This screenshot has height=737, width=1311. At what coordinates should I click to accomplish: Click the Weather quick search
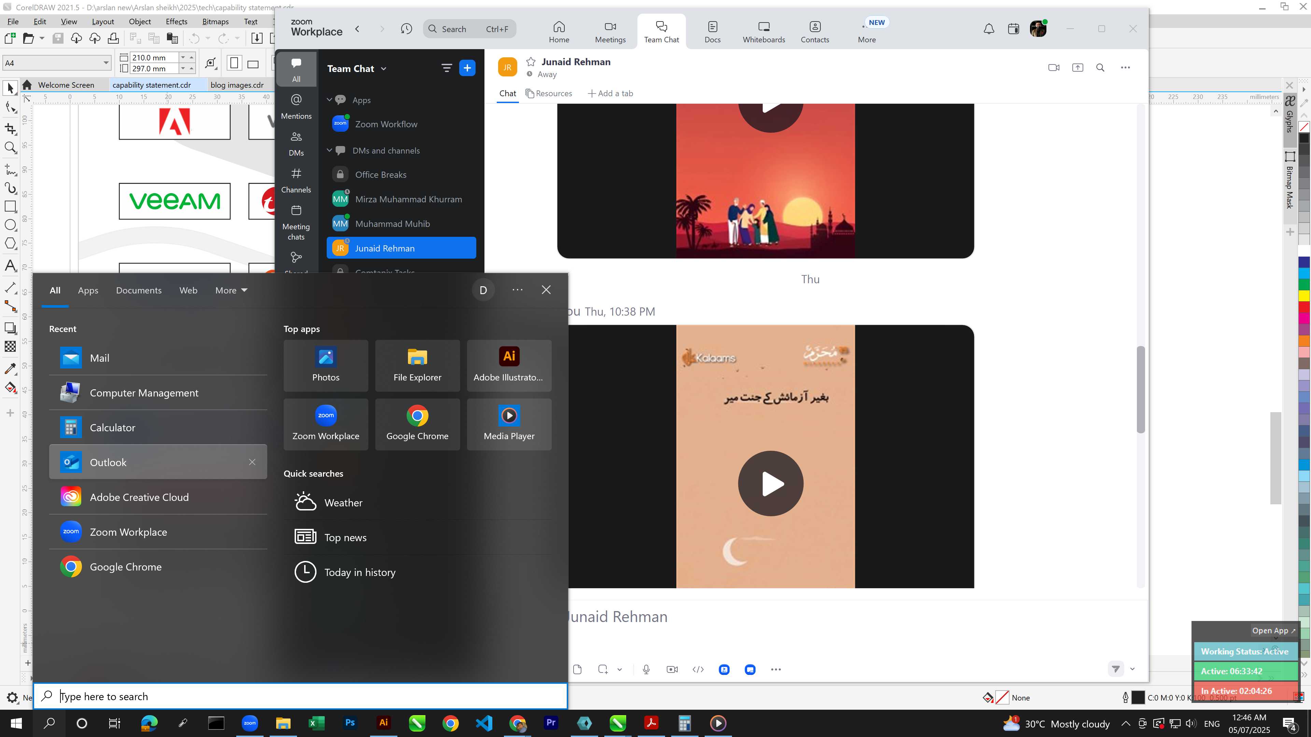[x=417, y=503]
